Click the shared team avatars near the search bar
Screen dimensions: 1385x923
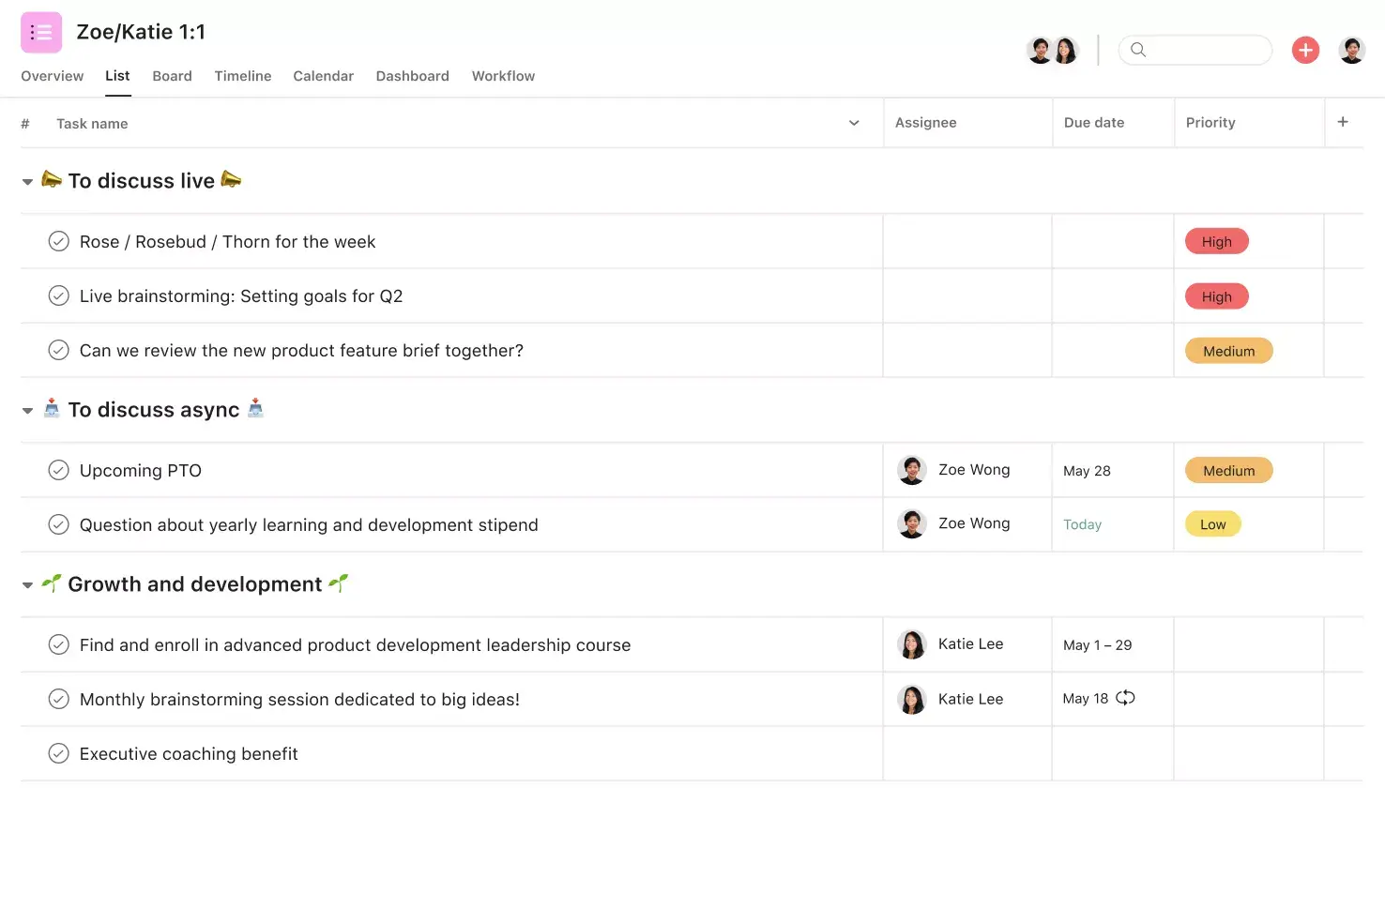1052,50
